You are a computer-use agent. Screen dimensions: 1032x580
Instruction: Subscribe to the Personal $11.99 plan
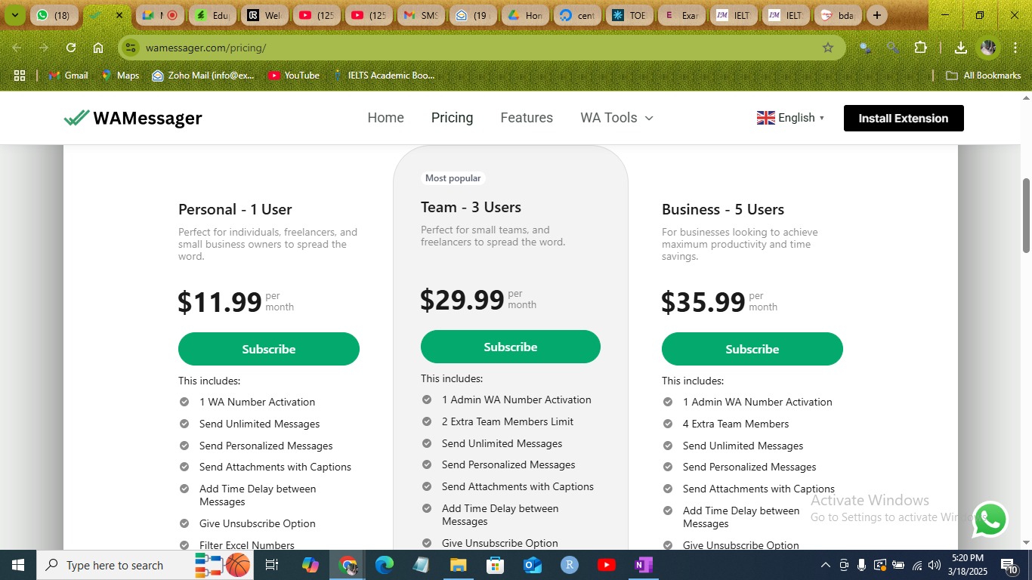click(x=269, y=349)
